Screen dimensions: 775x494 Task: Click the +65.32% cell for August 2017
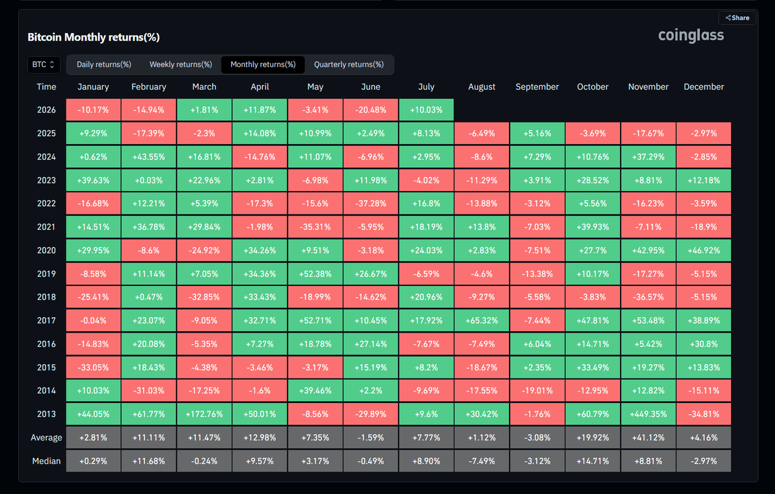pos(482,321)
